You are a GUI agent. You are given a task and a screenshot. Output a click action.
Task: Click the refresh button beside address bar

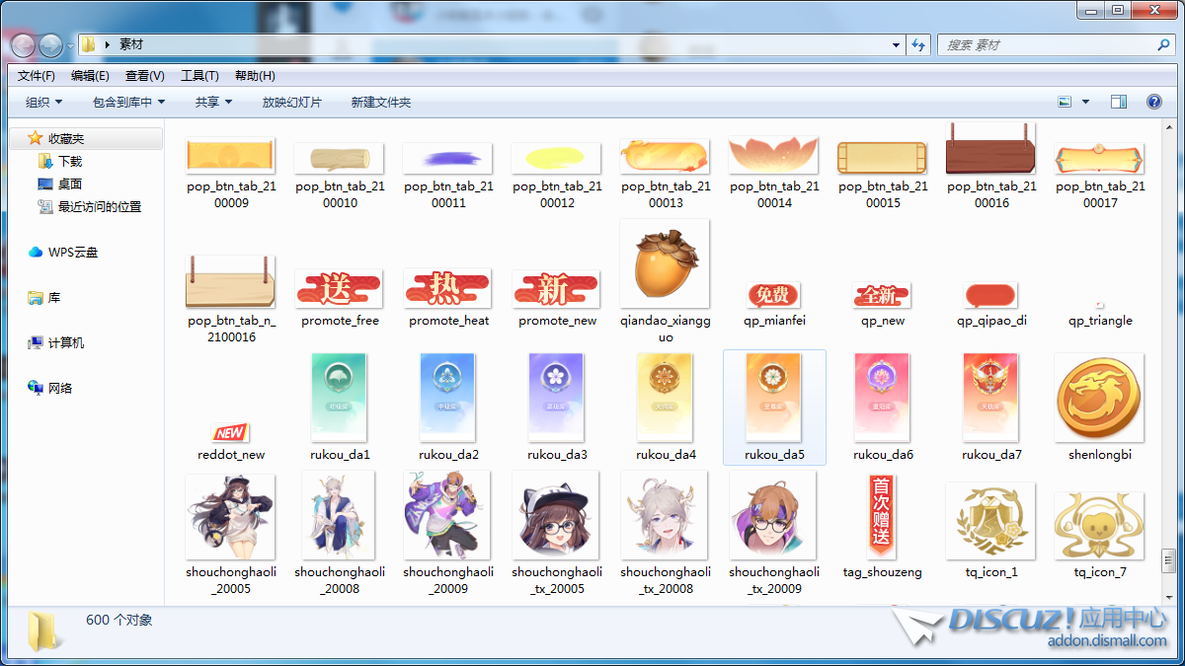[919, 45]
